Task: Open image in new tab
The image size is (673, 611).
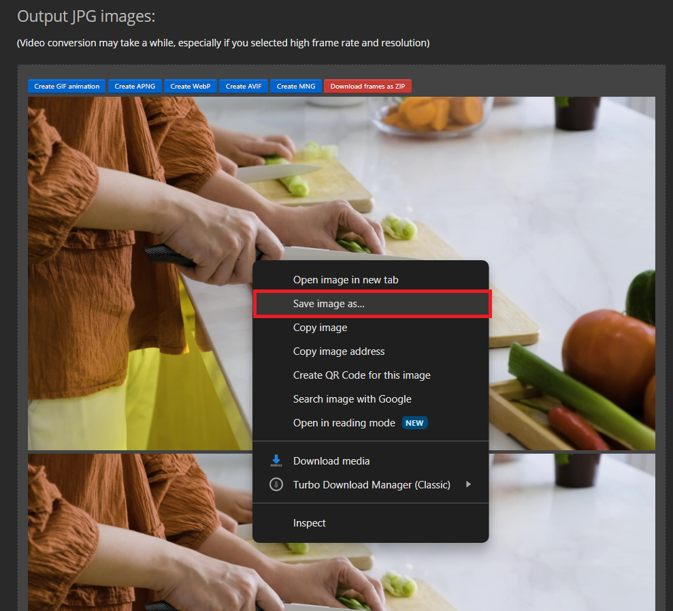Action: point(346,279)
